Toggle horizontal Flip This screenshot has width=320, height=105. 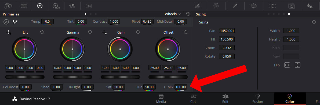point(287,65)
